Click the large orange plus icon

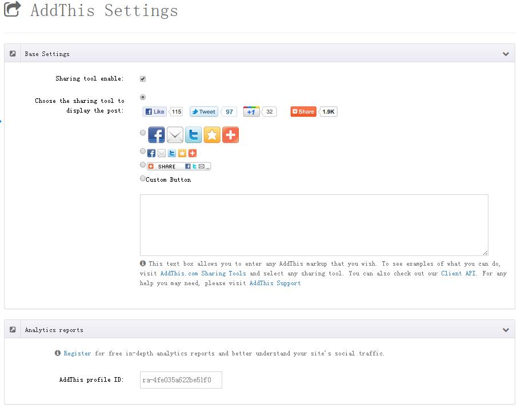click(230, 134)
